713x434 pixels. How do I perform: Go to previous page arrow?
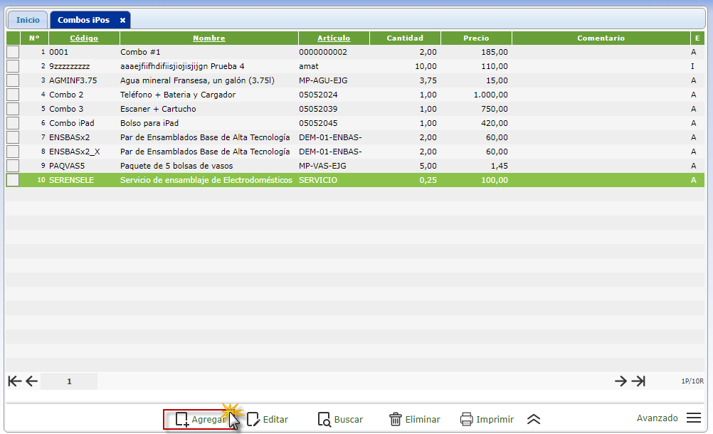click(x=31, y=381)
